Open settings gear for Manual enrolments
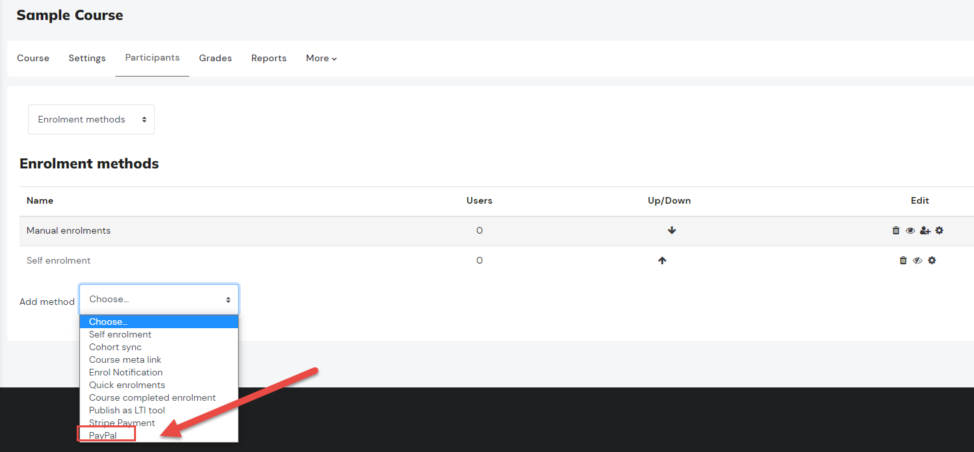 [x=939, y=230]
